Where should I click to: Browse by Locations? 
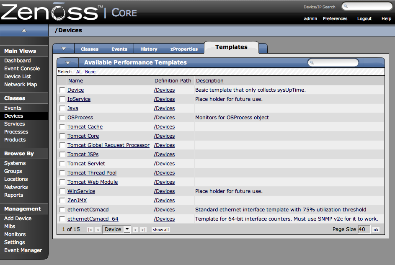tap(16, 179)
